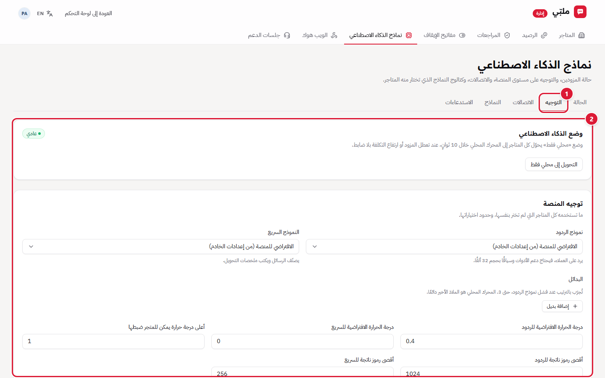Switch to the التوجيه tab
Screen dimensions: 605x378
[553, 102]
